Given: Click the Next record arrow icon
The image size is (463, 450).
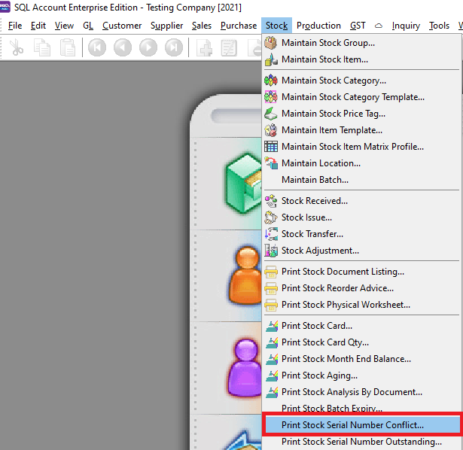Looking at the screenshot, I should click(x=148, y=48).
